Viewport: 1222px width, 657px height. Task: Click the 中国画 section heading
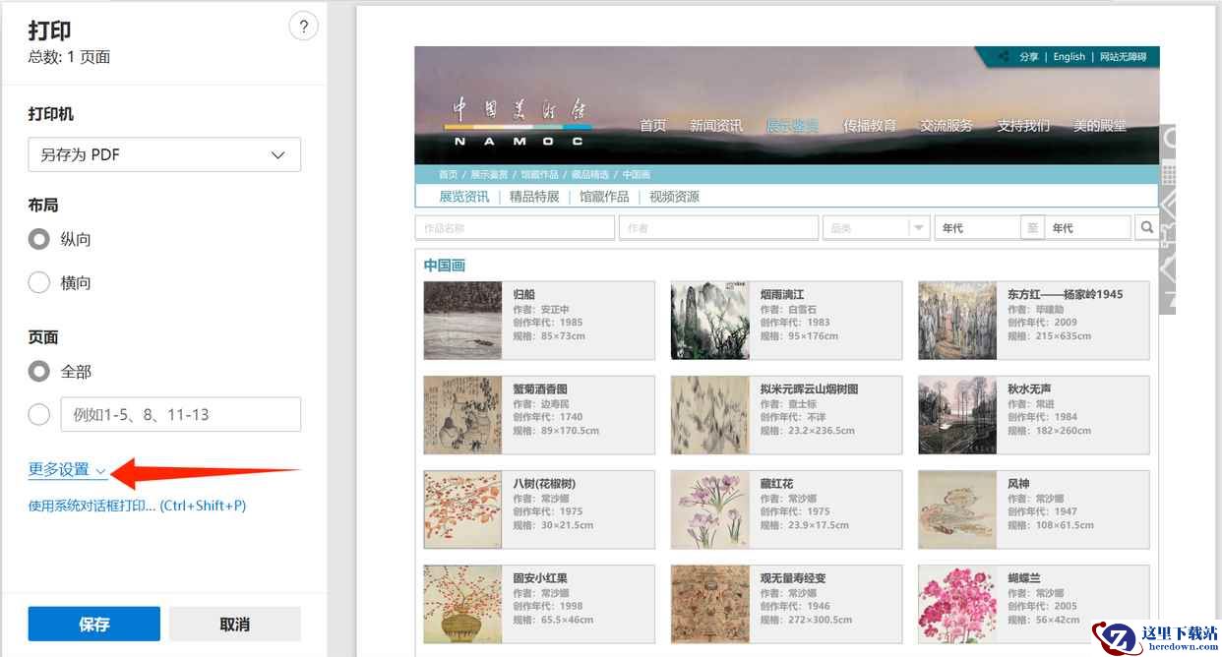pos(445,265)
